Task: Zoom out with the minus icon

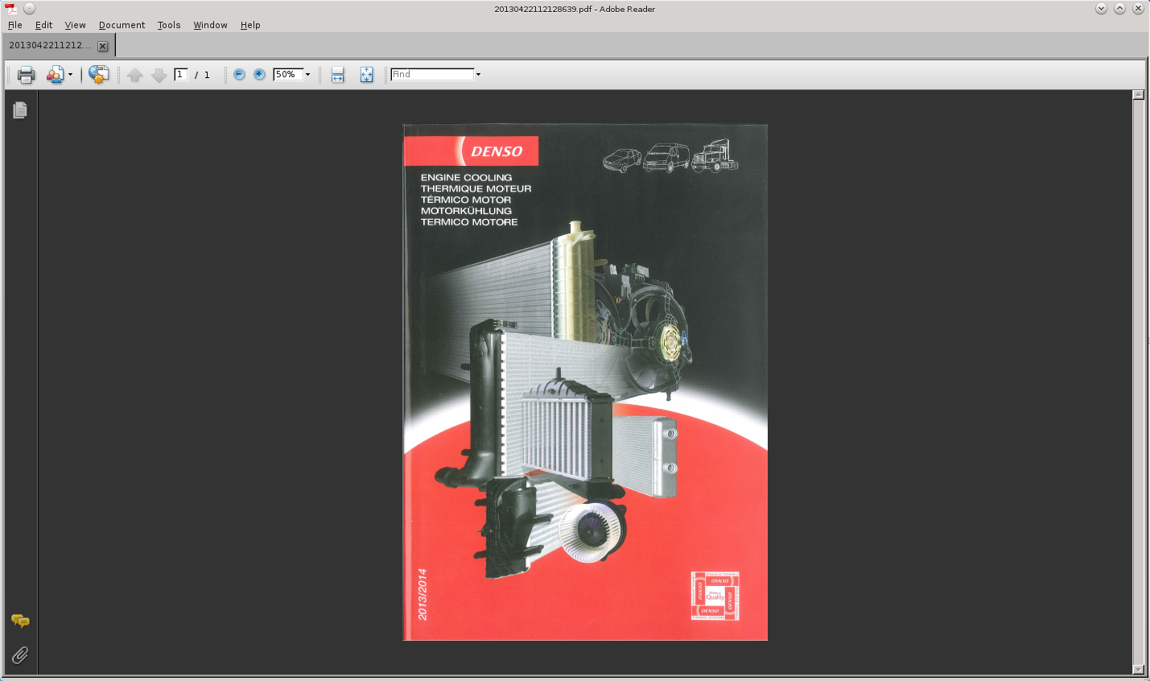Action: coord(239,74)
